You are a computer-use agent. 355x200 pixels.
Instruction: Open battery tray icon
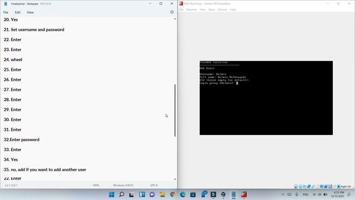[x=326, y=194]
